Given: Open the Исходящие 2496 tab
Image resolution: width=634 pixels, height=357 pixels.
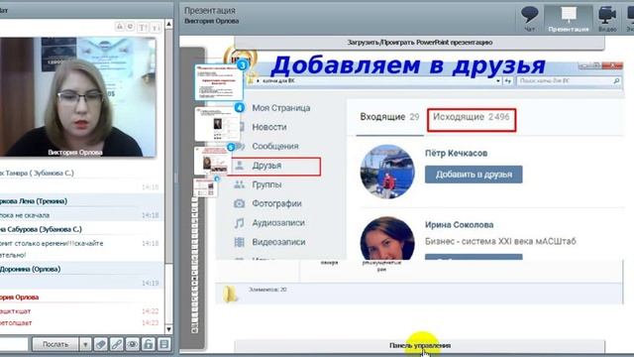Looking at the screenshot, I should pos(472,120).
